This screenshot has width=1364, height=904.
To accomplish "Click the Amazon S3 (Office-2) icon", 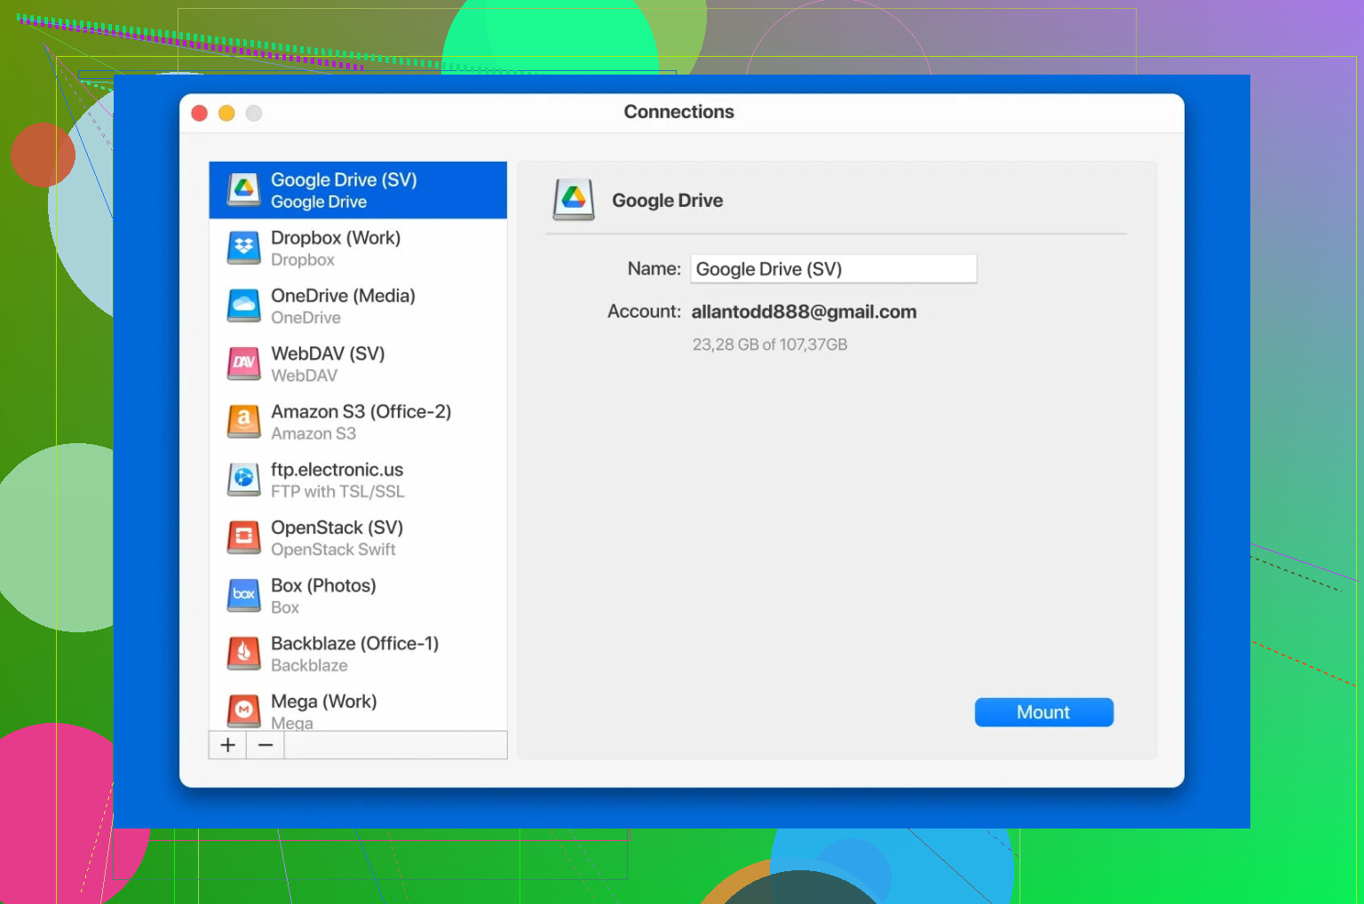I will click(243, 421).
